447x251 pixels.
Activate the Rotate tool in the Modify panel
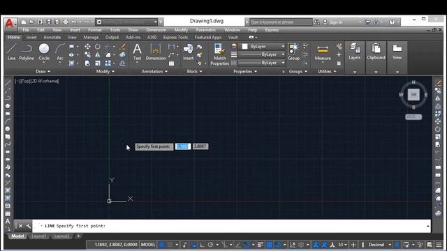point(98,47)
